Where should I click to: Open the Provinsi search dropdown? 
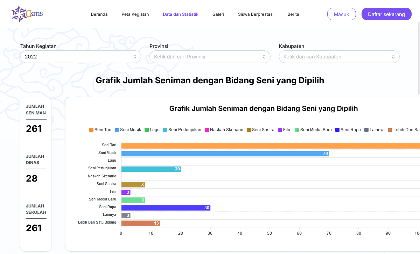pyautogui.click(x=210, y=56)
